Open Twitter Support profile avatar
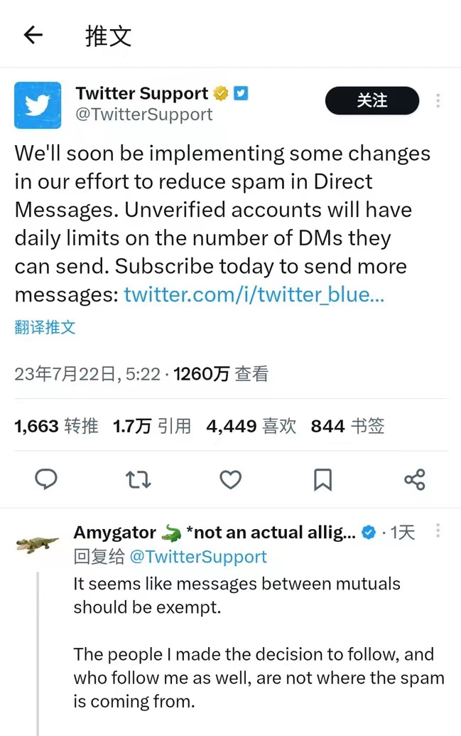Viewport: 461px width, 736px height. (x=38, y=105)
